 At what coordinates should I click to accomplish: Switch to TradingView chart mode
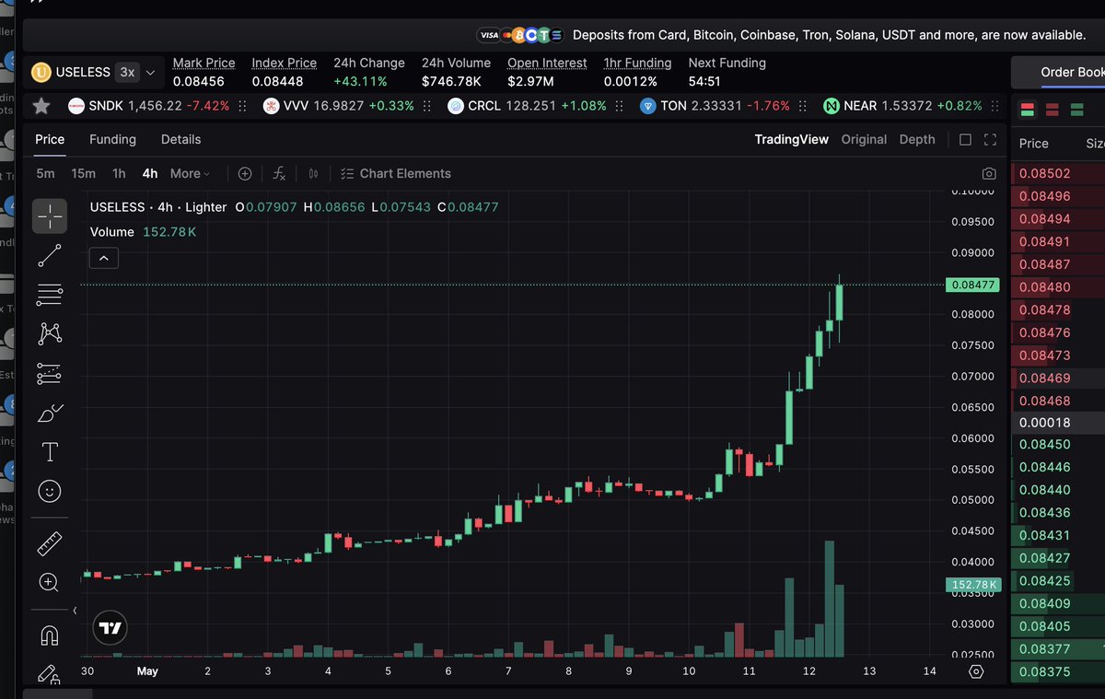coord(791,139)
